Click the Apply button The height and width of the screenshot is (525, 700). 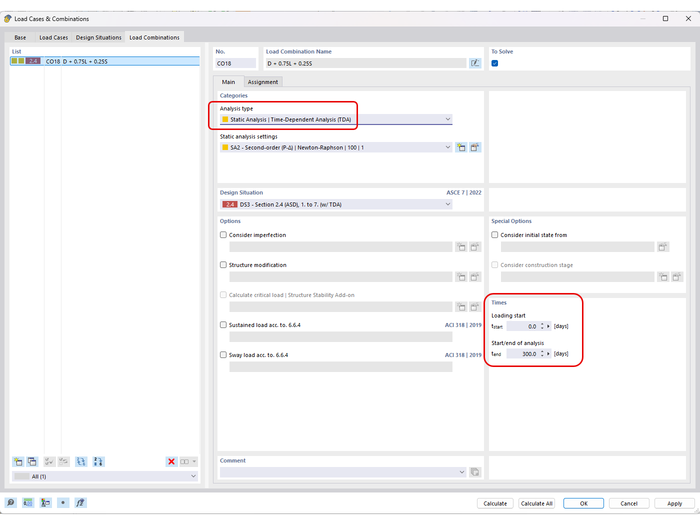(x=674, y=503)
